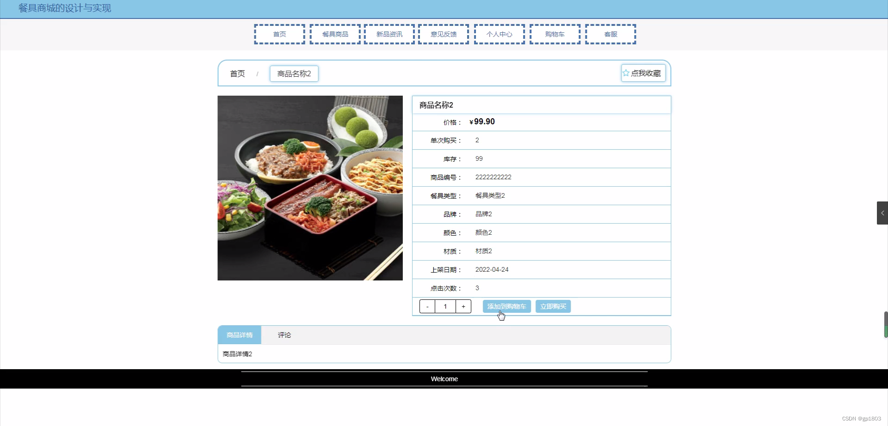This screenshot has height=426, width=888.
Task: Click the 商品名称2 breadcrumb label
Action: tap(294, 73)
